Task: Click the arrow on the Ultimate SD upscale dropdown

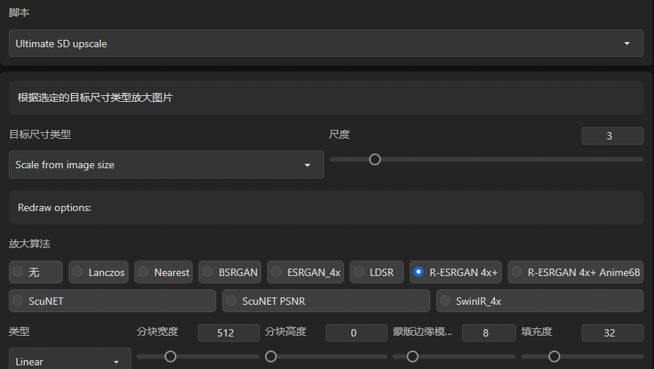Action: (x=627, y=44)
